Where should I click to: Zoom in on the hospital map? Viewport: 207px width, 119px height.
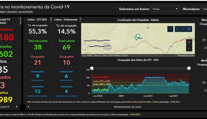[x=189, y=42]
